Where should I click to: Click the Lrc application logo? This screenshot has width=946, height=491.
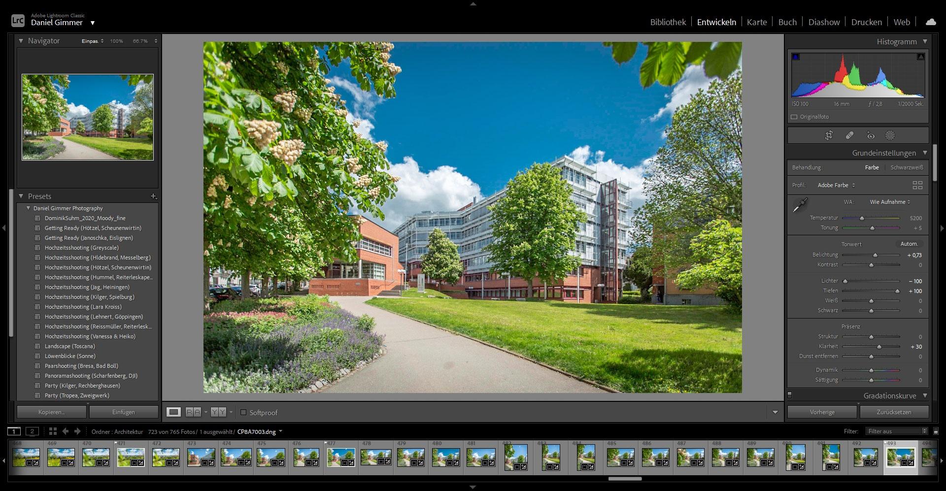[18, 21]
